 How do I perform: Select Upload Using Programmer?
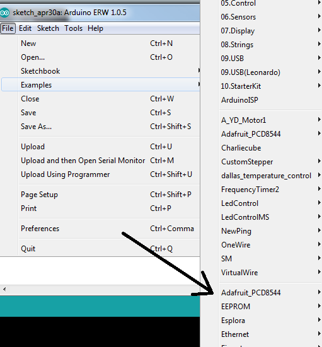point(101,174)
